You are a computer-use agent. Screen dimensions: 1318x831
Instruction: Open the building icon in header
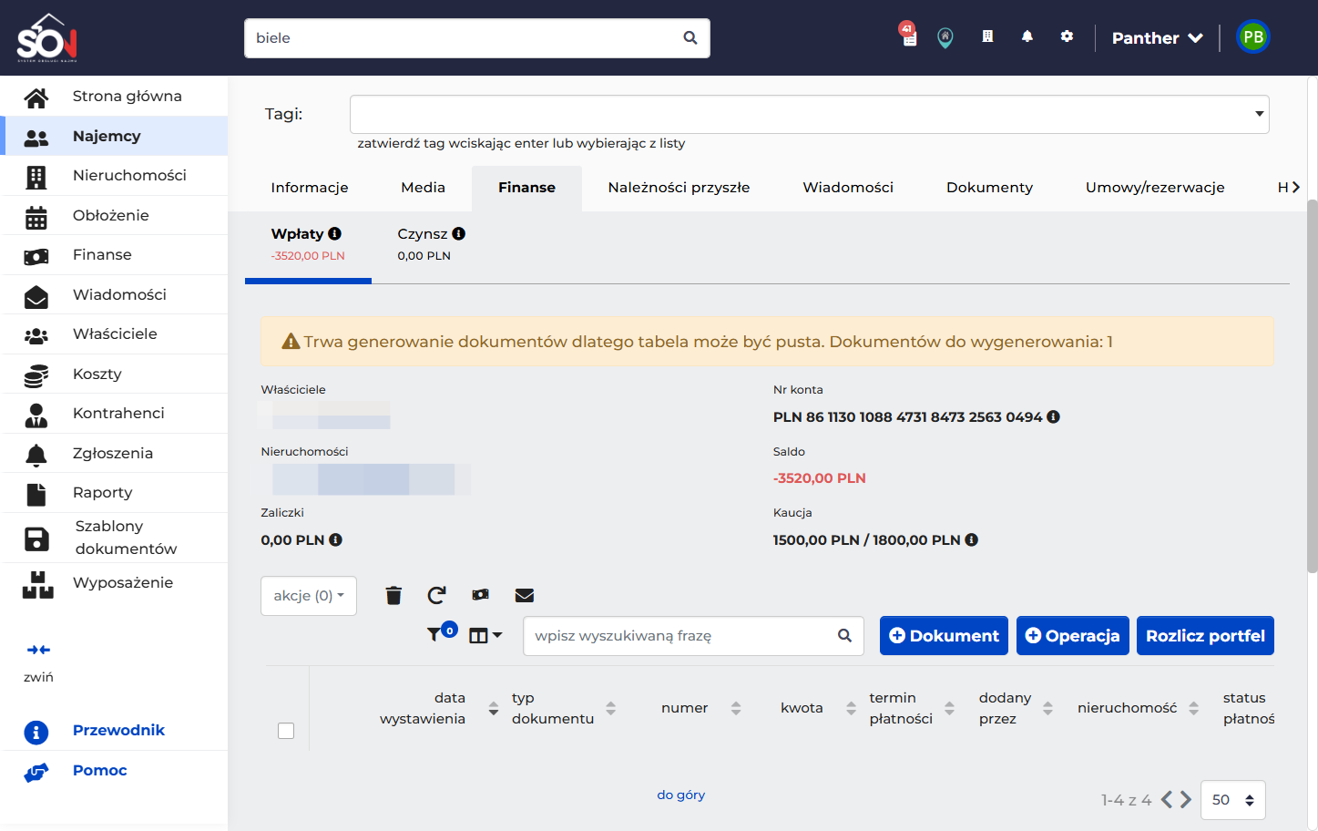click(987, 36)
